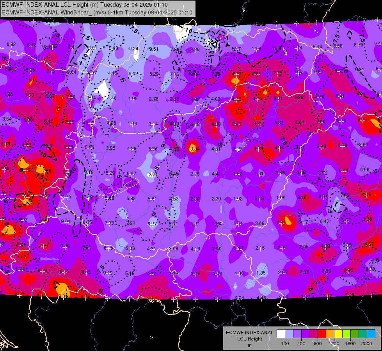Click the grid value 2.39
The height and width of the screenshot is (351, 382).
[216, 199]
